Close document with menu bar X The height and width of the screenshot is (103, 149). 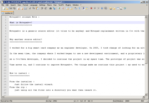tap(147, 5)
